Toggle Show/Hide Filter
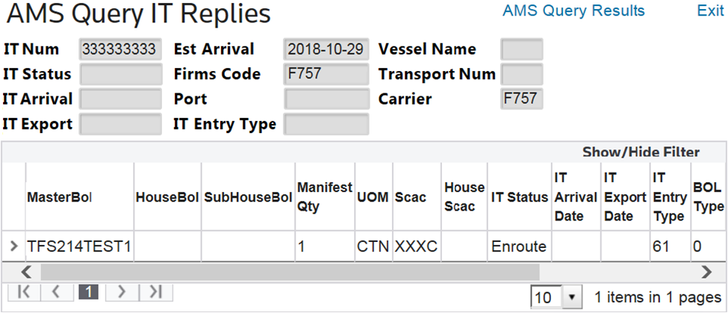Screen dimensions: 728x313 click(641, 152)
